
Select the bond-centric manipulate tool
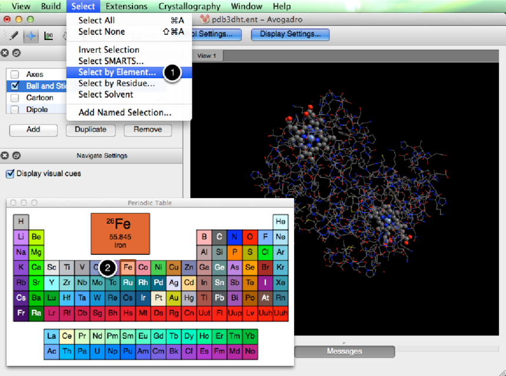tap(49, 35)
